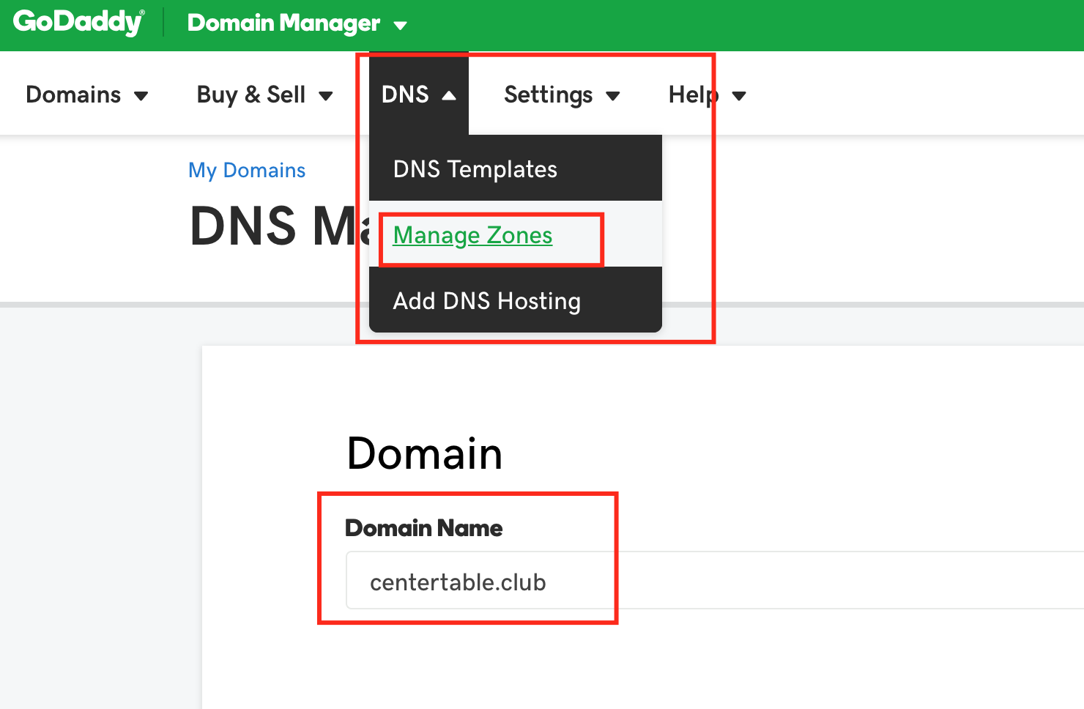Click the arrow beside Help
The height and width of the screenshot is (709, 1084).
[x=739, y=96]
